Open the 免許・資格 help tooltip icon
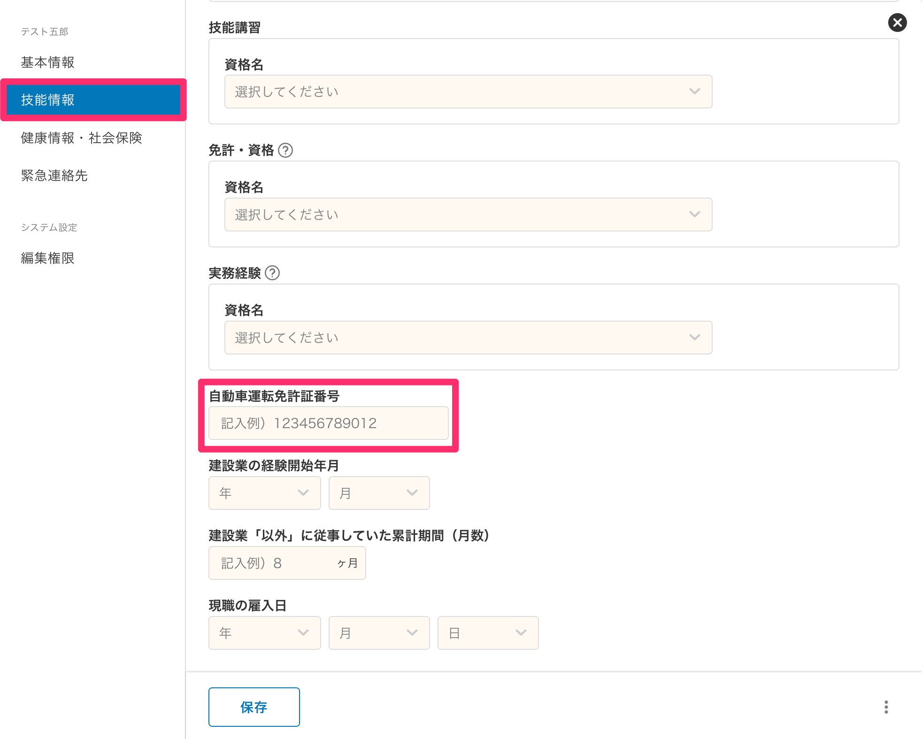This screenshot has width=922, height=739. [x=286, y=150]
